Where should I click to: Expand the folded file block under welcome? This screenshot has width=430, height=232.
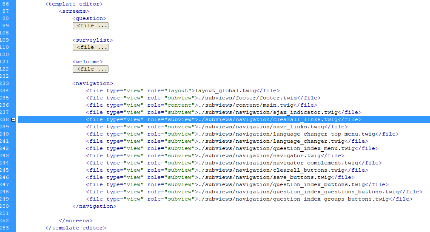tap(90, 69)
